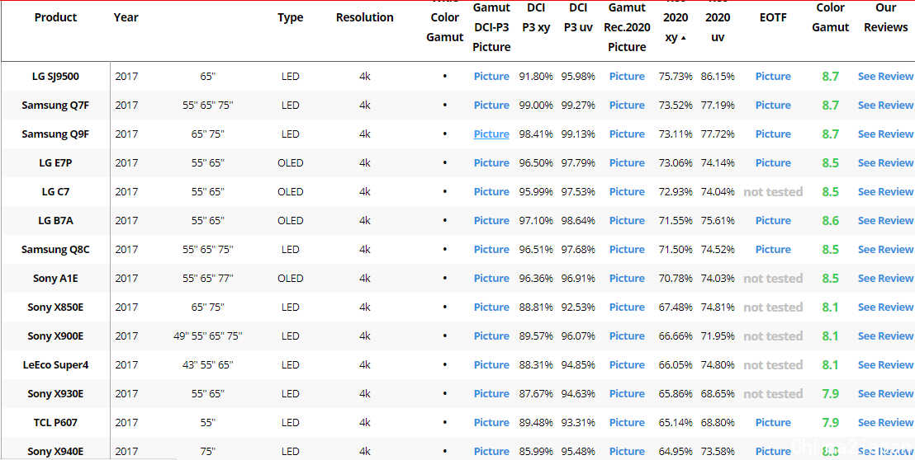Screen dimensions: 915x460
Task: Open See Review for Sony X900E
Action: [x=885, y=336]
